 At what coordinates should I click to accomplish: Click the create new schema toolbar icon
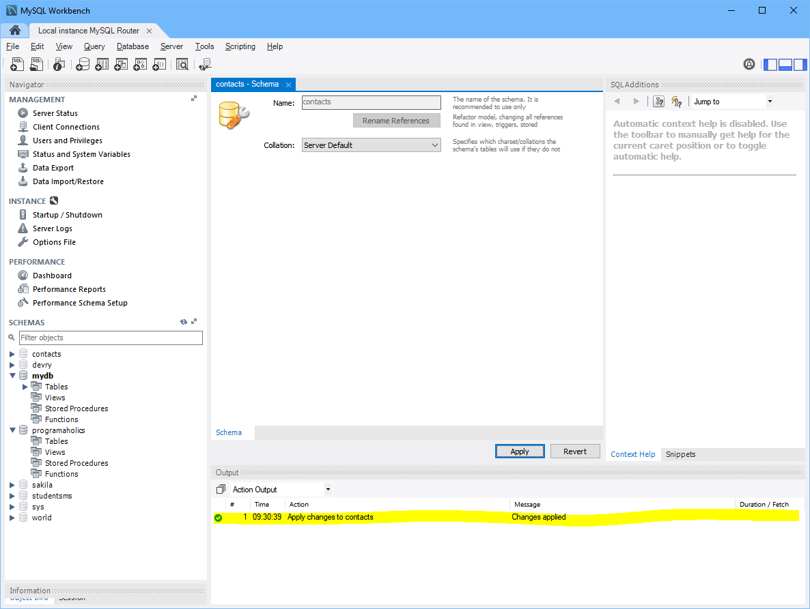coord(83,64)
